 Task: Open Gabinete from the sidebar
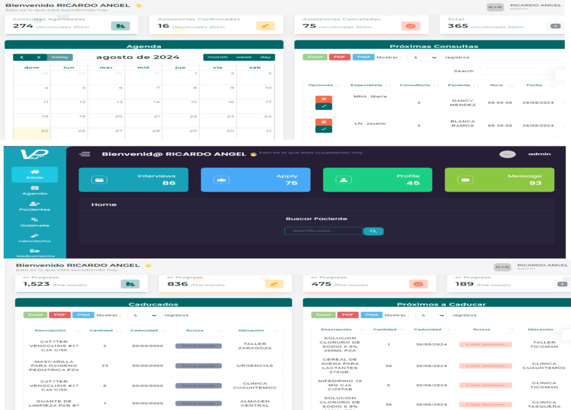point(34,222)
